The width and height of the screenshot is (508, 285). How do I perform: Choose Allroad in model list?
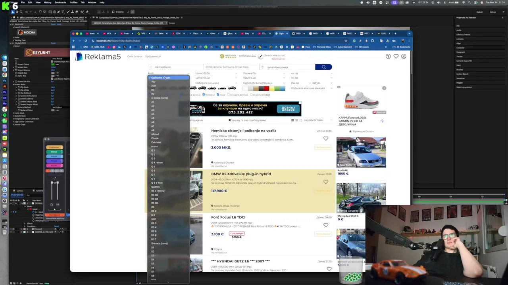(x=169, y=134)
